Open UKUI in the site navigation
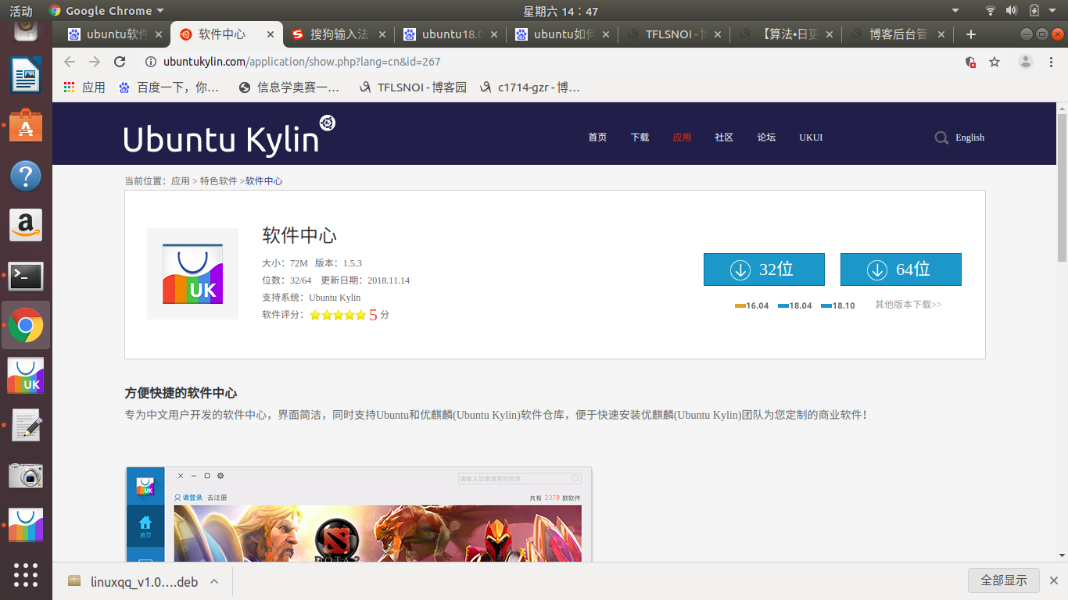Viewport: 1068px width, 600px height. click(811, 137)
